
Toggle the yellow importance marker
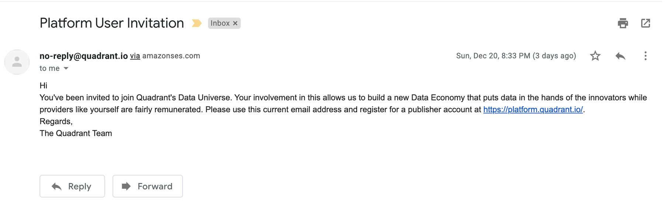(197, 23)
